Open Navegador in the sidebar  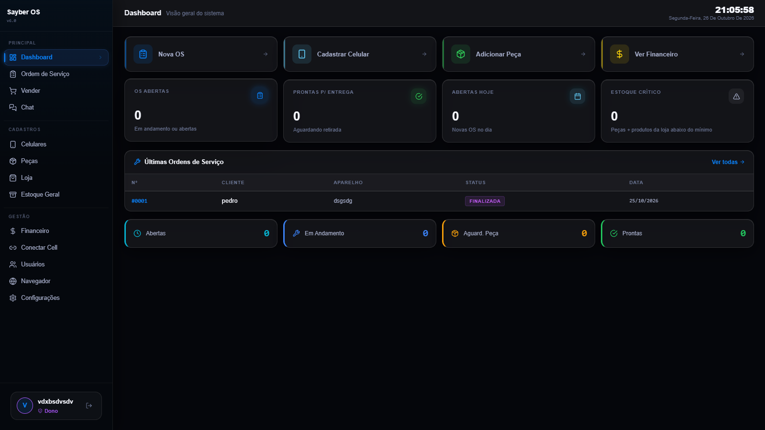(x=56, y=281)
